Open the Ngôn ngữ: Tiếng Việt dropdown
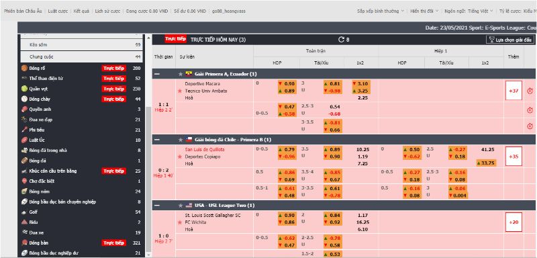Image resolution: width=537 pixels, height=258 pixels. click(469, 11)
